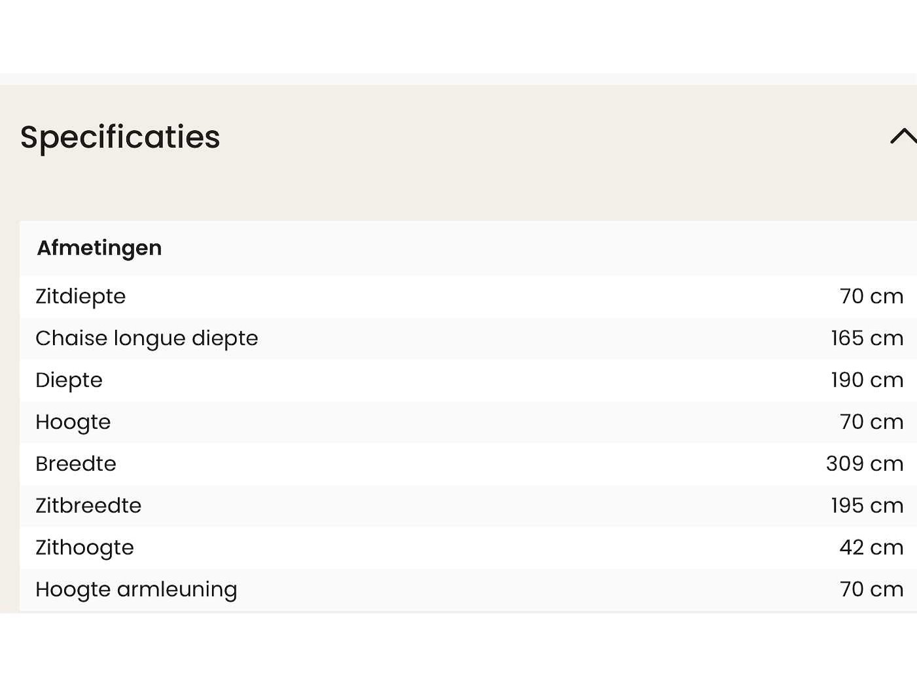Click the 70 cm Zitdiepte value
Viewport: 917px width, 688px height.
[x=871, y=297]
